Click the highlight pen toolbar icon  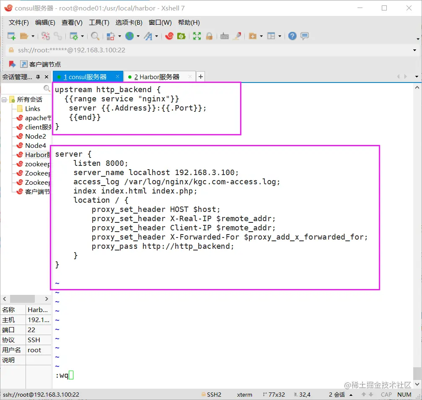tap(237, 36)
